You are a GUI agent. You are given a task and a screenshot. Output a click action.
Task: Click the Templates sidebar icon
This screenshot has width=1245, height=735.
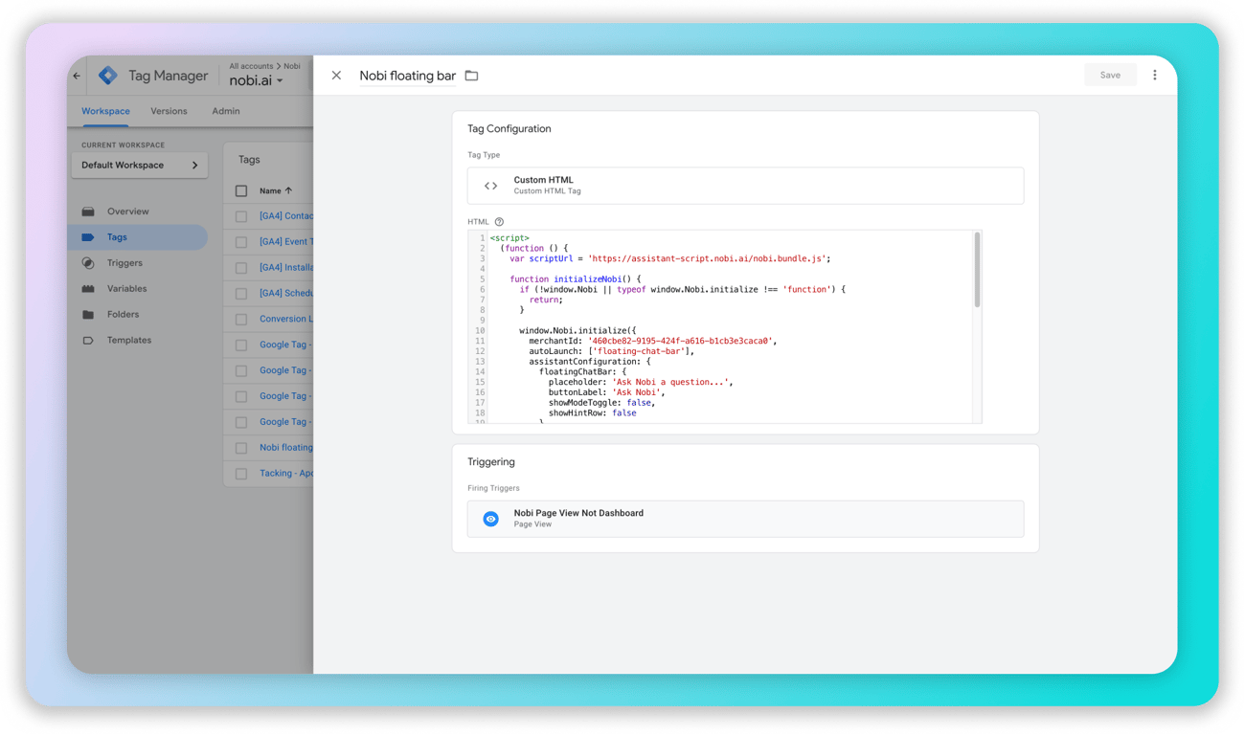(x=88, y=341)
